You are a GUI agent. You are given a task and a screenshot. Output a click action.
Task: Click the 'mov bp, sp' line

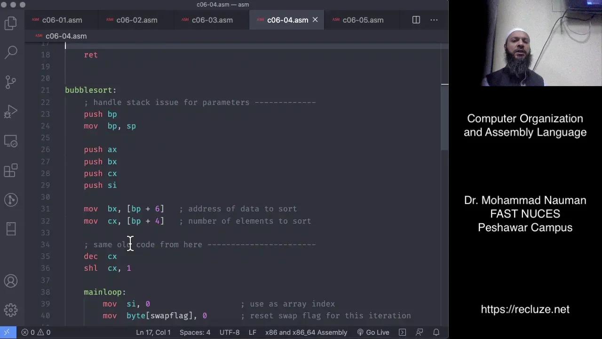[x=110, y=126]
